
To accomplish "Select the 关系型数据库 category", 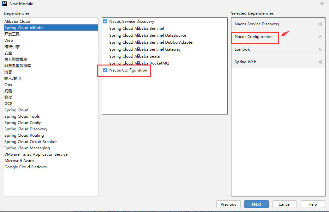I will [51, 59].
